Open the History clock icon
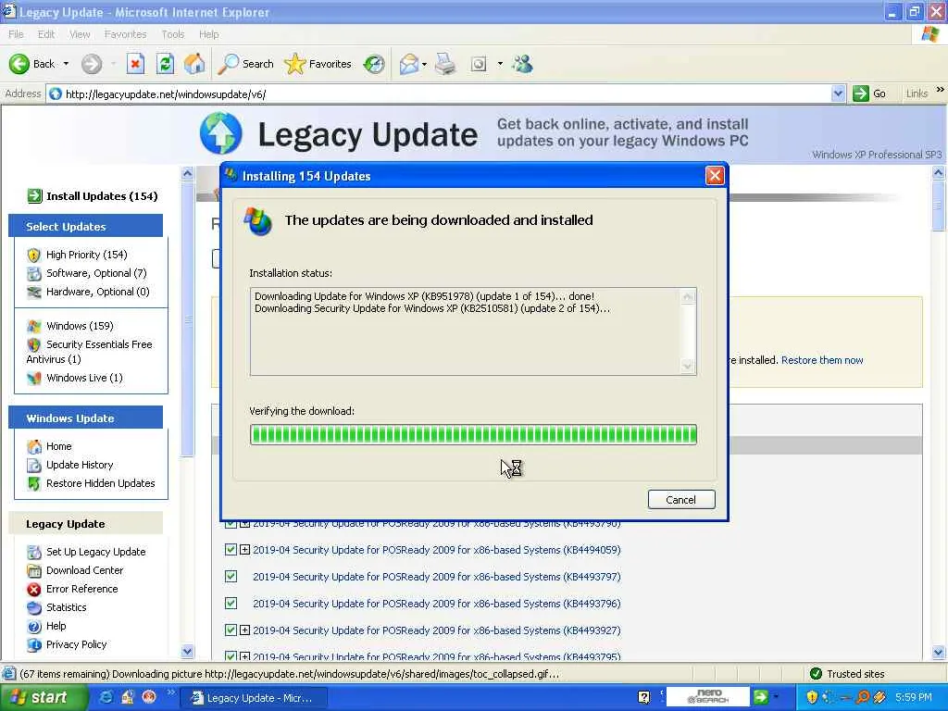 tap(374, 64)
